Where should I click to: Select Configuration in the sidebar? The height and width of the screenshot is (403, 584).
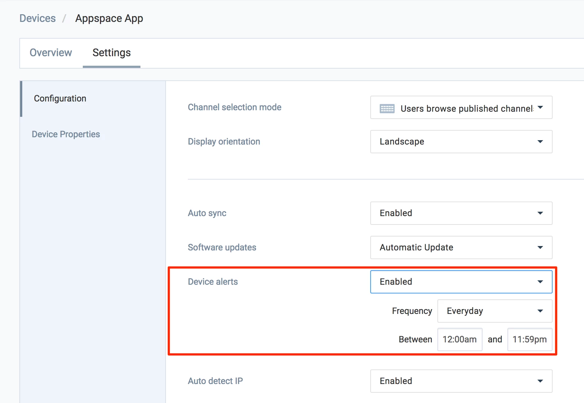[x=60, y=99]
